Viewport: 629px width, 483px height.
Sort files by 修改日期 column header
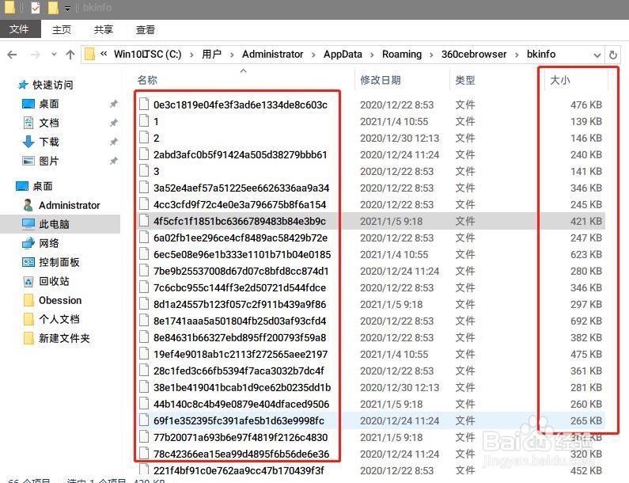point(381,80)
